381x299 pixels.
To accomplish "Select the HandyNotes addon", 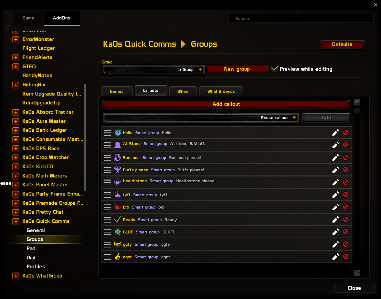I will (37, 75).
